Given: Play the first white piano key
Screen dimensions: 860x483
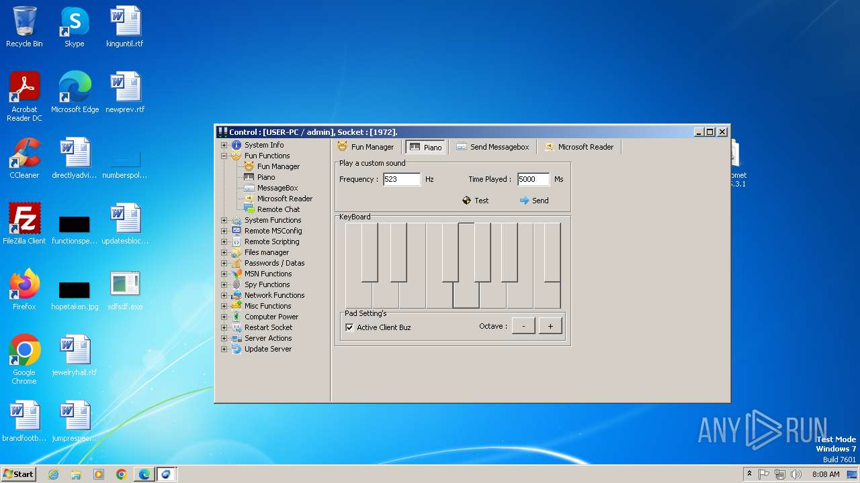Looking at the screenshot, I should pyautogui.click(x=353, y=295).
